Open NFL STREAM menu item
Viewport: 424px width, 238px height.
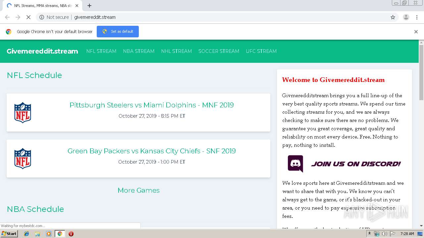pyautogui.click(x=101, y=51)
